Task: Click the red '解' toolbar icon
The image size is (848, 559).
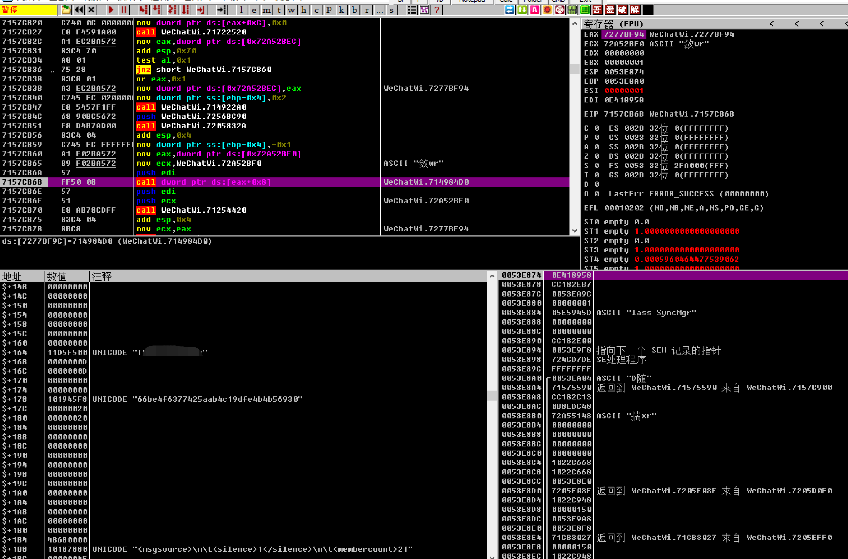Action: pyautogui.click(x=635, y=10)
